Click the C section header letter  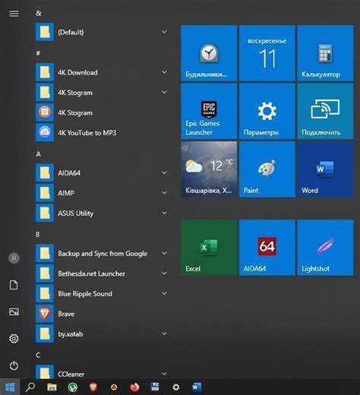click(38, 355)
